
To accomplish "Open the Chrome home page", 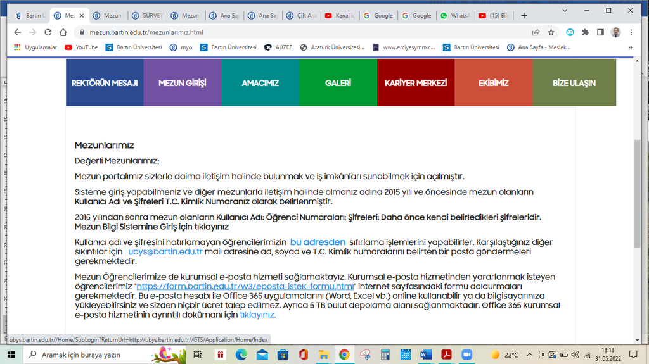I will pyautogui.click(x=63, y=32).
